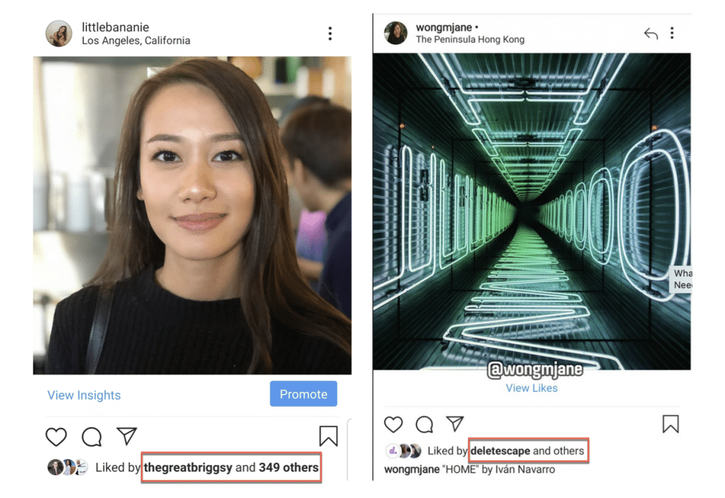Like the littlebananie post with heart icon
The height and width of the screenshot is (498, 725).
point(56,436)
